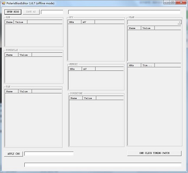Viewport: 188px width, 173px height.
Task: Click the Value column header in ROM table
Action: click(x=20, y=22)
